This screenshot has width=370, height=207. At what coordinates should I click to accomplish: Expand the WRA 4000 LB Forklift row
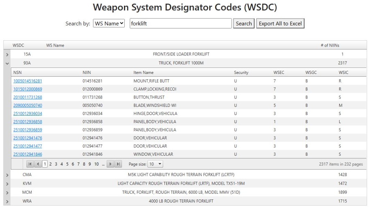coord(7,202)
